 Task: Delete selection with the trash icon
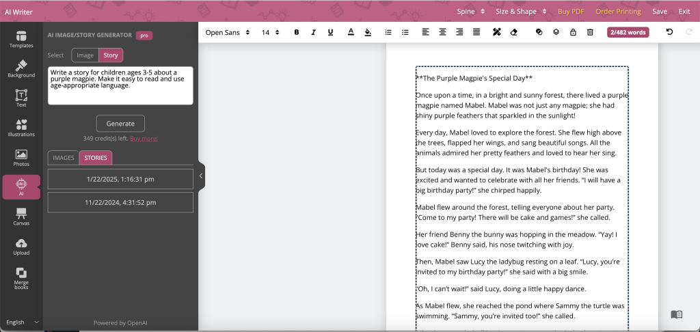pos(589,32)
